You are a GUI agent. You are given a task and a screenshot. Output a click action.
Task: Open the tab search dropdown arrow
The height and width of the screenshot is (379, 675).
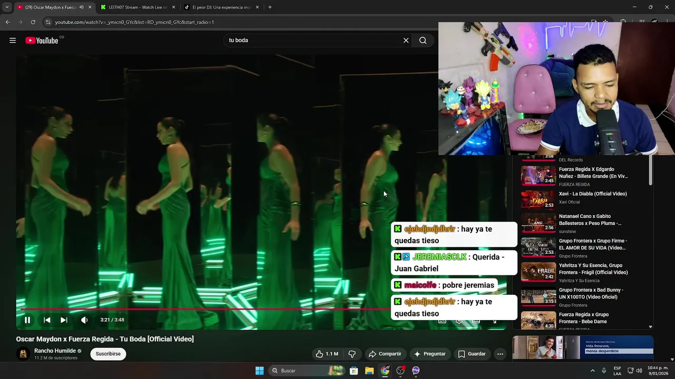7,7
